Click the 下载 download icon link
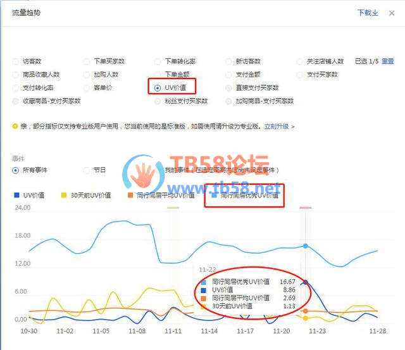Screen dimensions: 405x350 (x=367, y=13)
